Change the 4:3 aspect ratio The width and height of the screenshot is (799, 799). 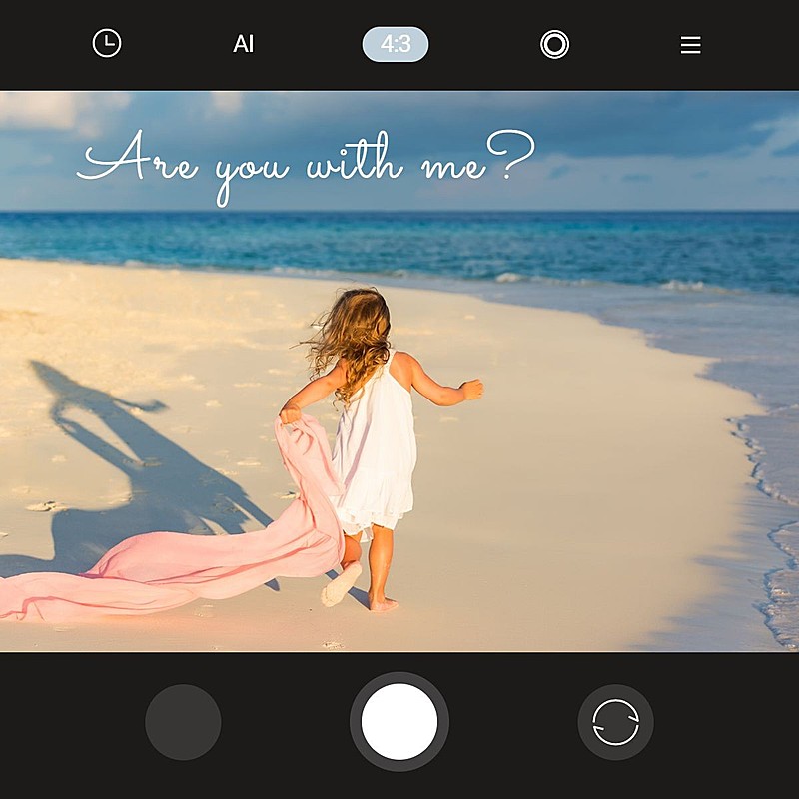tap(396, 45)
